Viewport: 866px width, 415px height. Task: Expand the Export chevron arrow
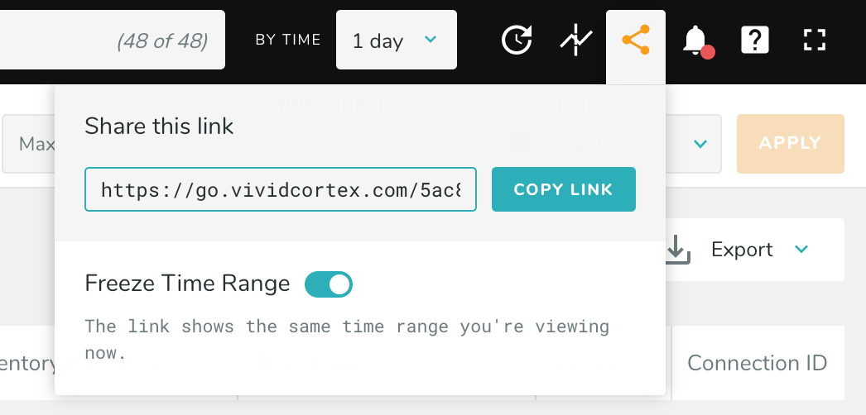801,250
